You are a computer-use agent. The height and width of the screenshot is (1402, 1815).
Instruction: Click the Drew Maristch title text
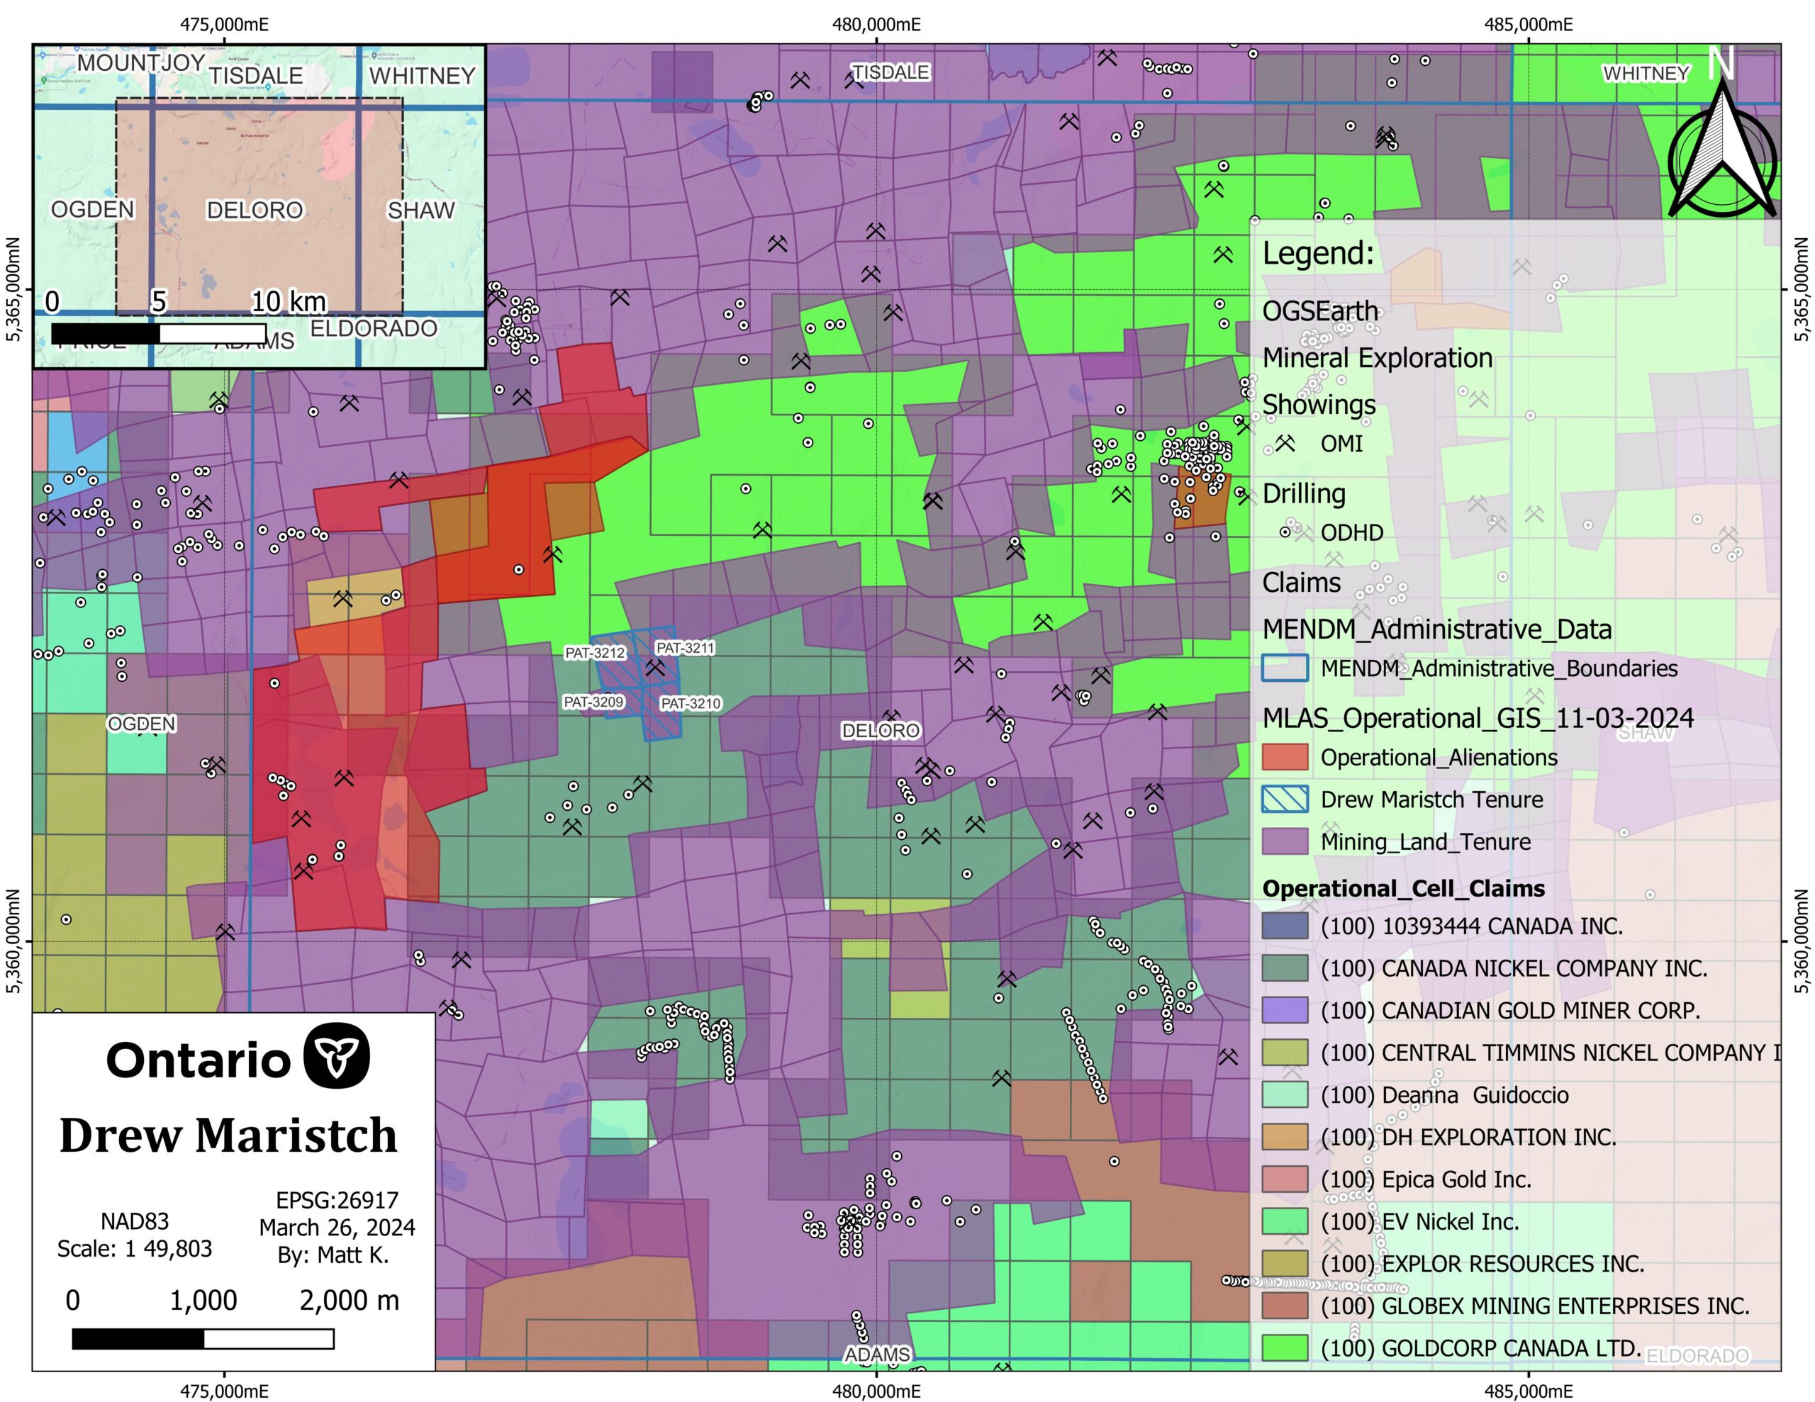point(228,1135)
